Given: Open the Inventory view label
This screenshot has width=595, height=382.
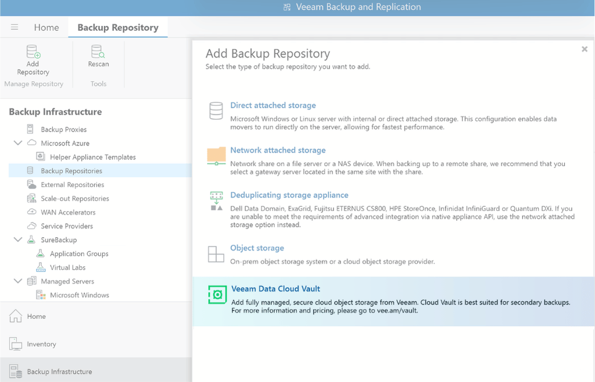Looking at the screenshot, I should tap(41, 344).
